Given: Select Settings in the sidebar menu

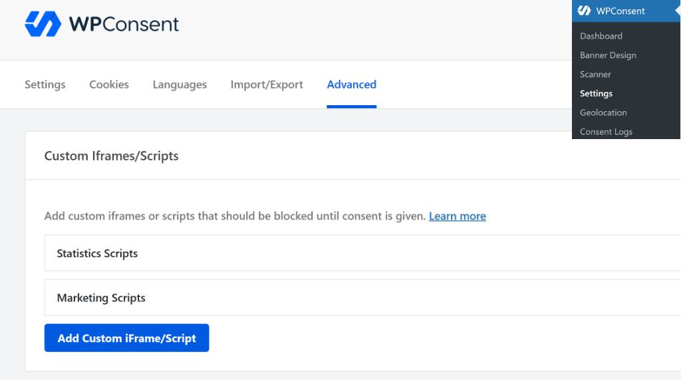Looking at the screenshot, I should click(597, 93).
